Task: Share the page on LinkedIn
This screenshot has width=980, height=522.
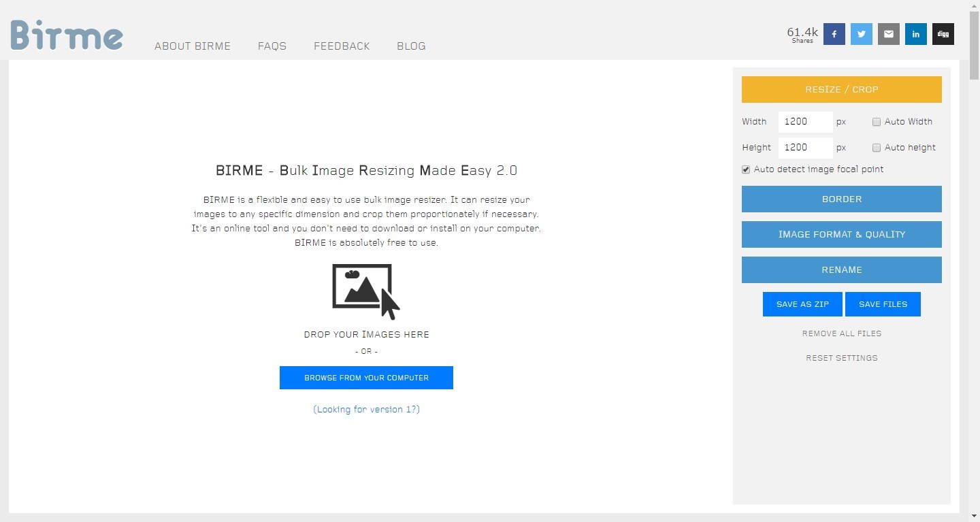Action: tap(916, 34)
